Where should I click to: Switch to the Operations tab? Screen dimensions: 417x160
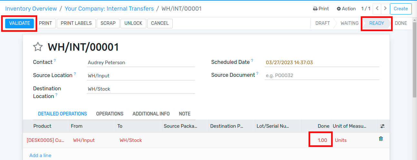[x=110, y=114]
